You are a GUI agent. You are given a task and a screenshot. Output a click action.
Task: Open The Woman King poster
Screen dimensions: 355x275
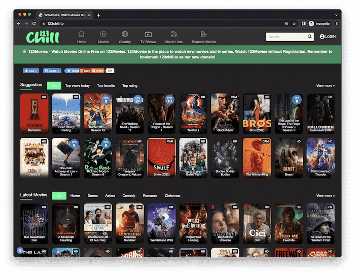pyautogui.click(x=257, y=158)
